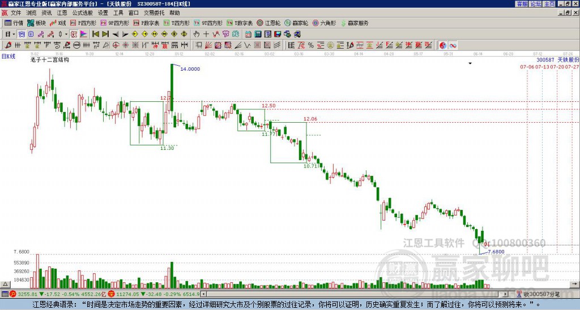Click the small black triangle marker above chart

tap(470, 63)
